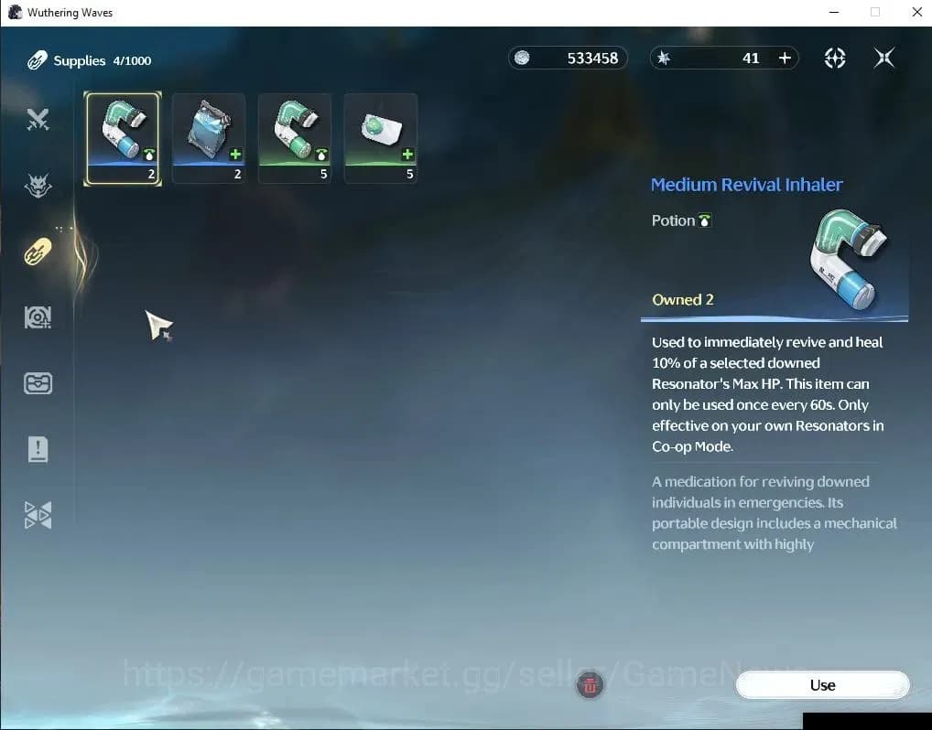Minimize the Wuthering Waves window

tap(834, 13)
